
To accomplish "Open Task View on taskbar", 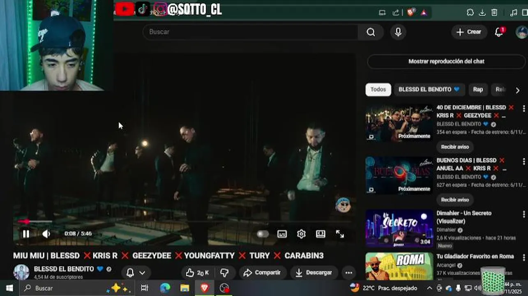I will (145, 288).
